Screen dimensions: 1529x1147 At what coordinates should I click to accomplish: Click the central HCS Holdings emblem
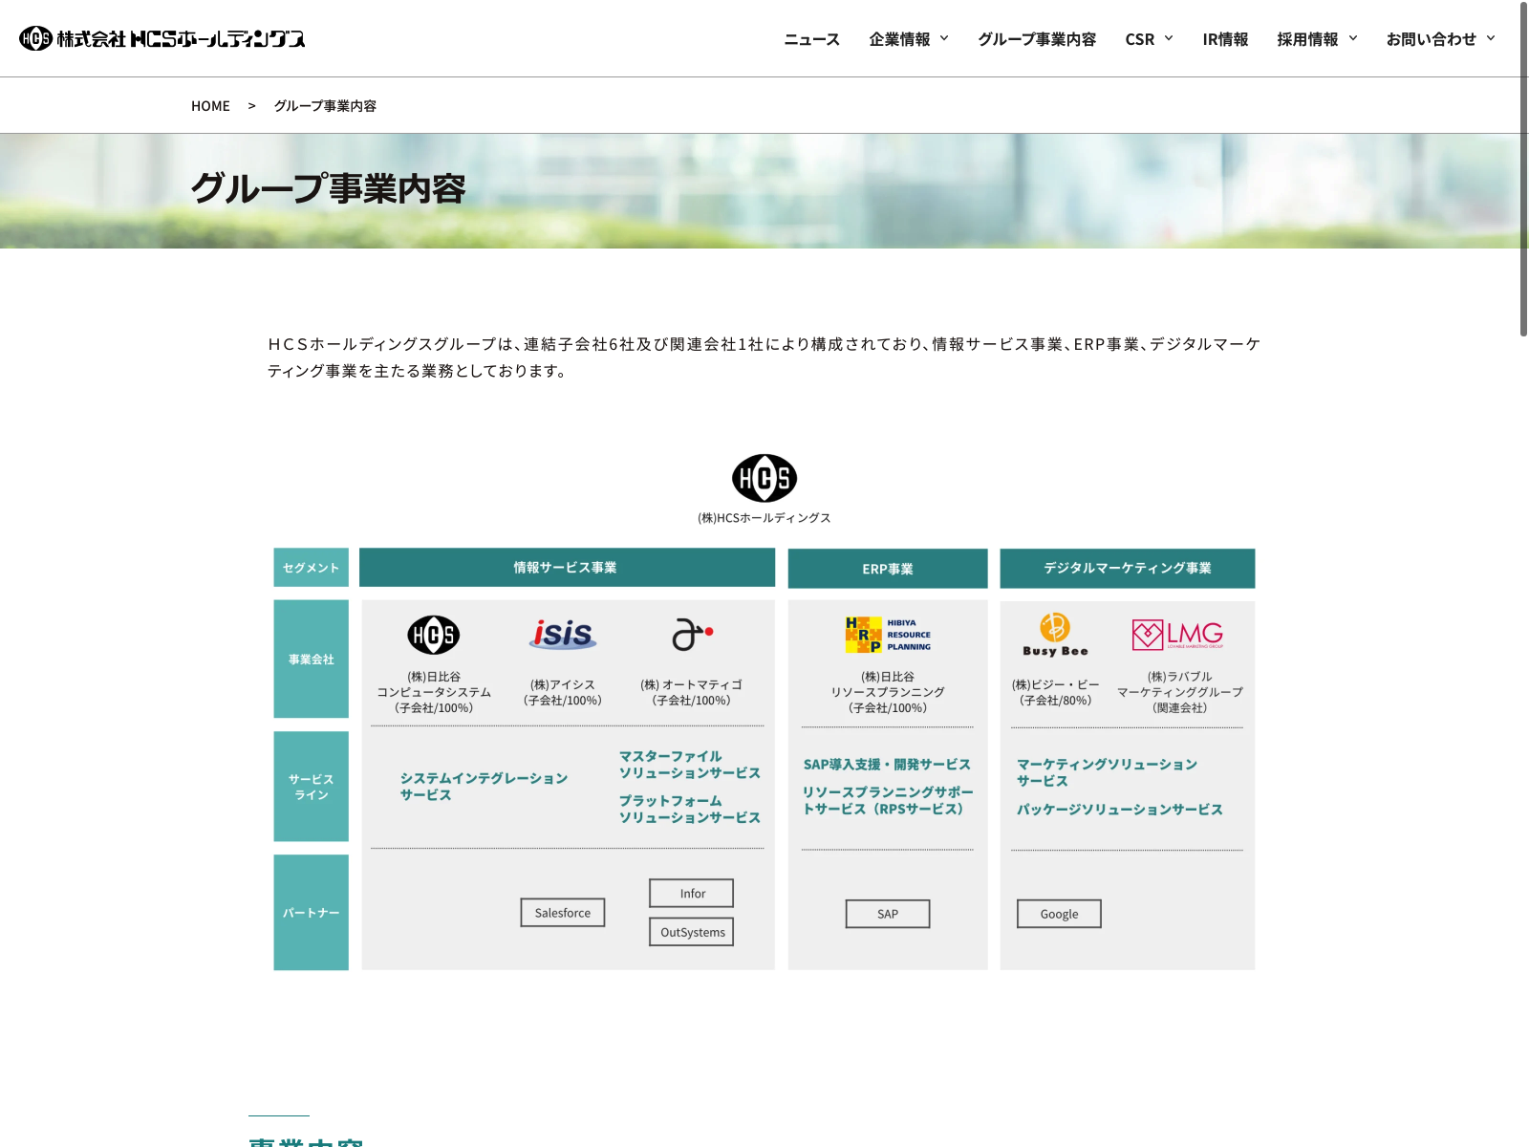(x=764, y=478)
